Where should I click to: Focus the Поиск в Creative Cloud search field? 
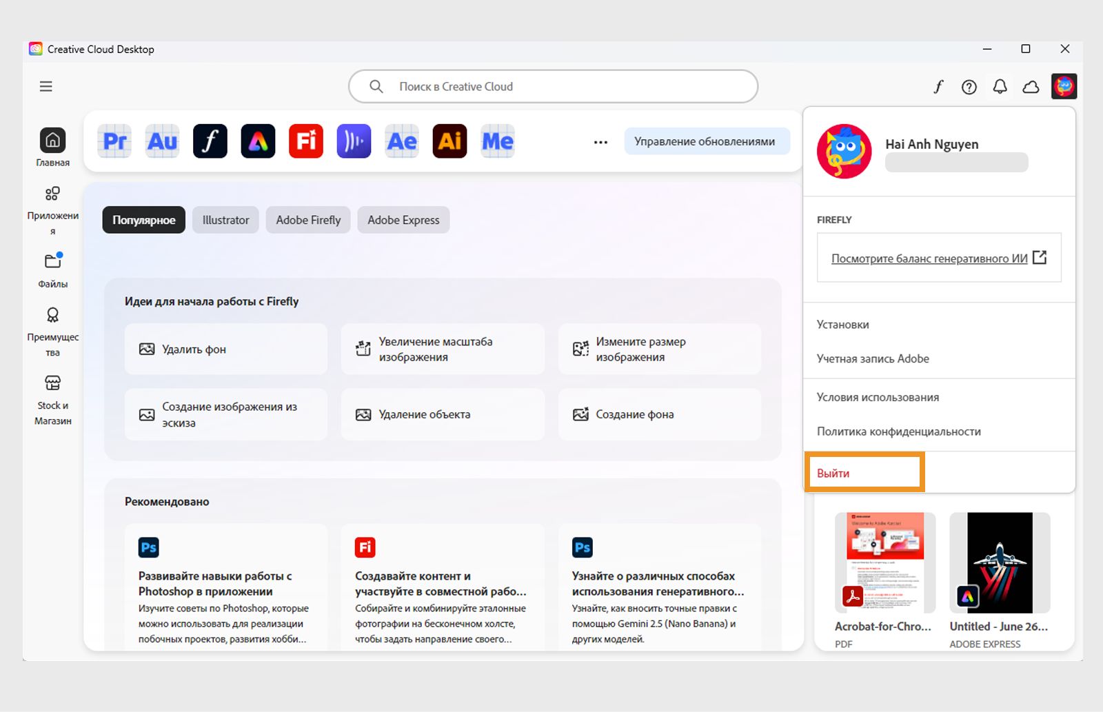pyautogui.click(x=553, y=86)
